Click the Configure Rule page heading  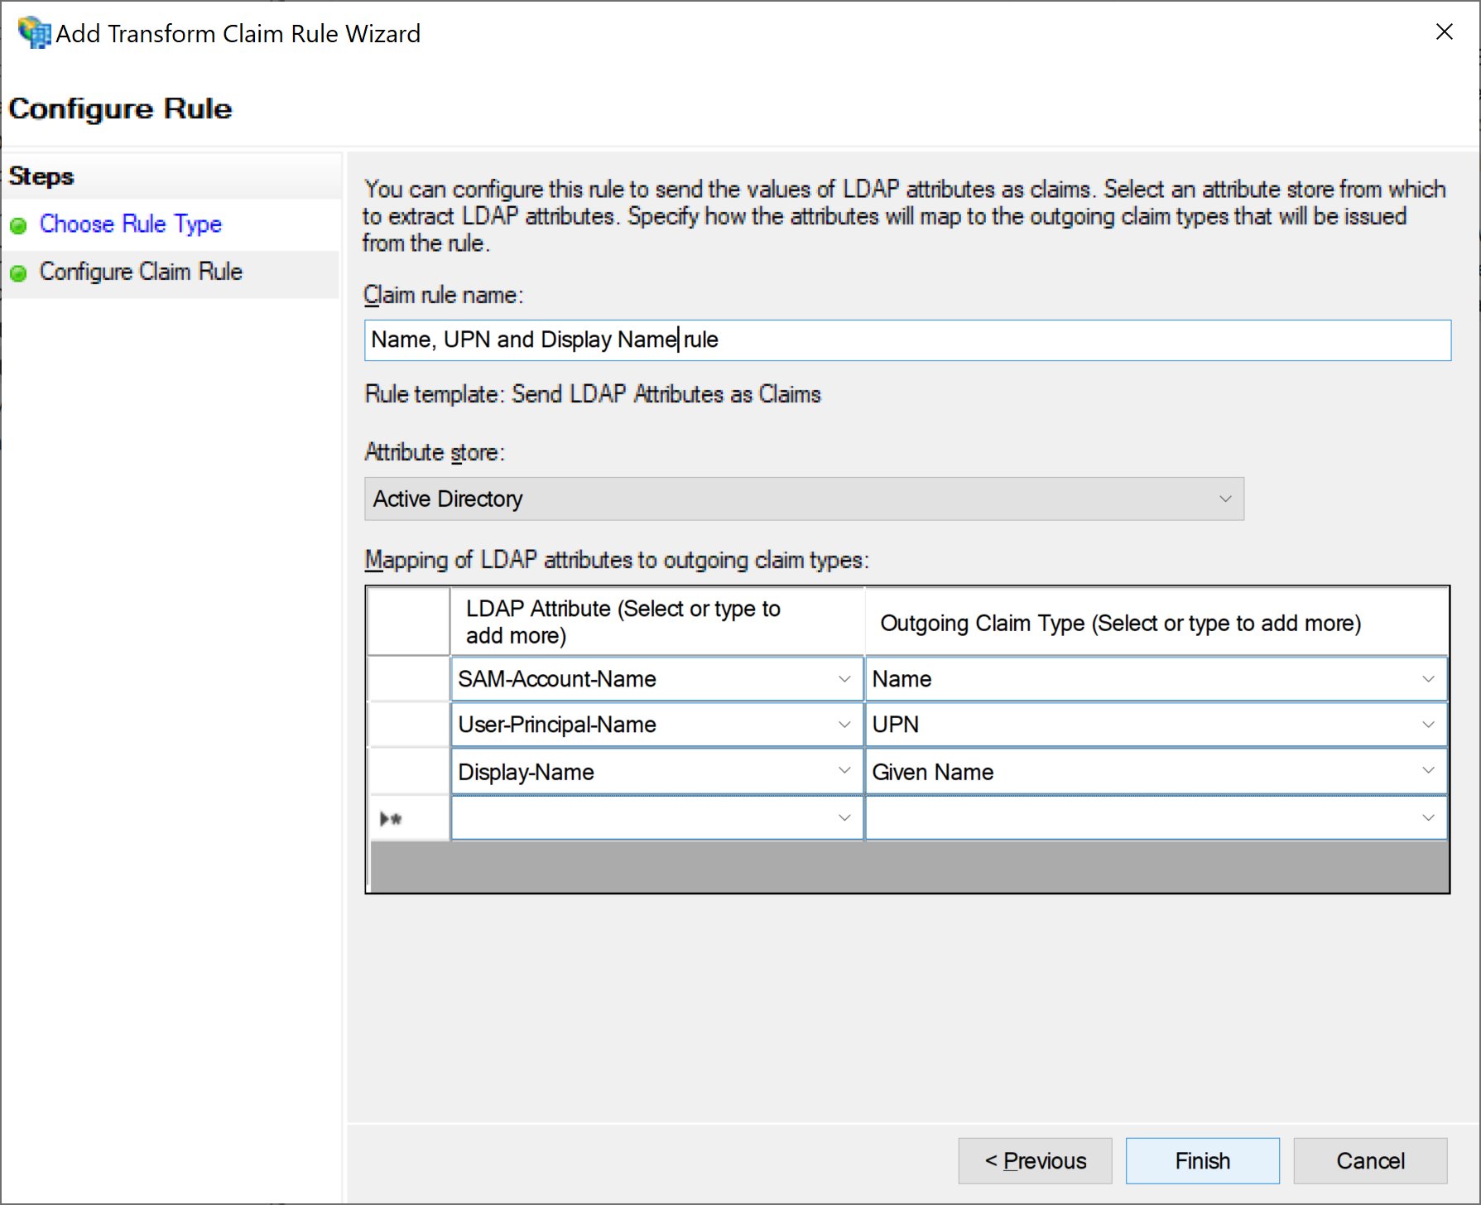(121, 108)
